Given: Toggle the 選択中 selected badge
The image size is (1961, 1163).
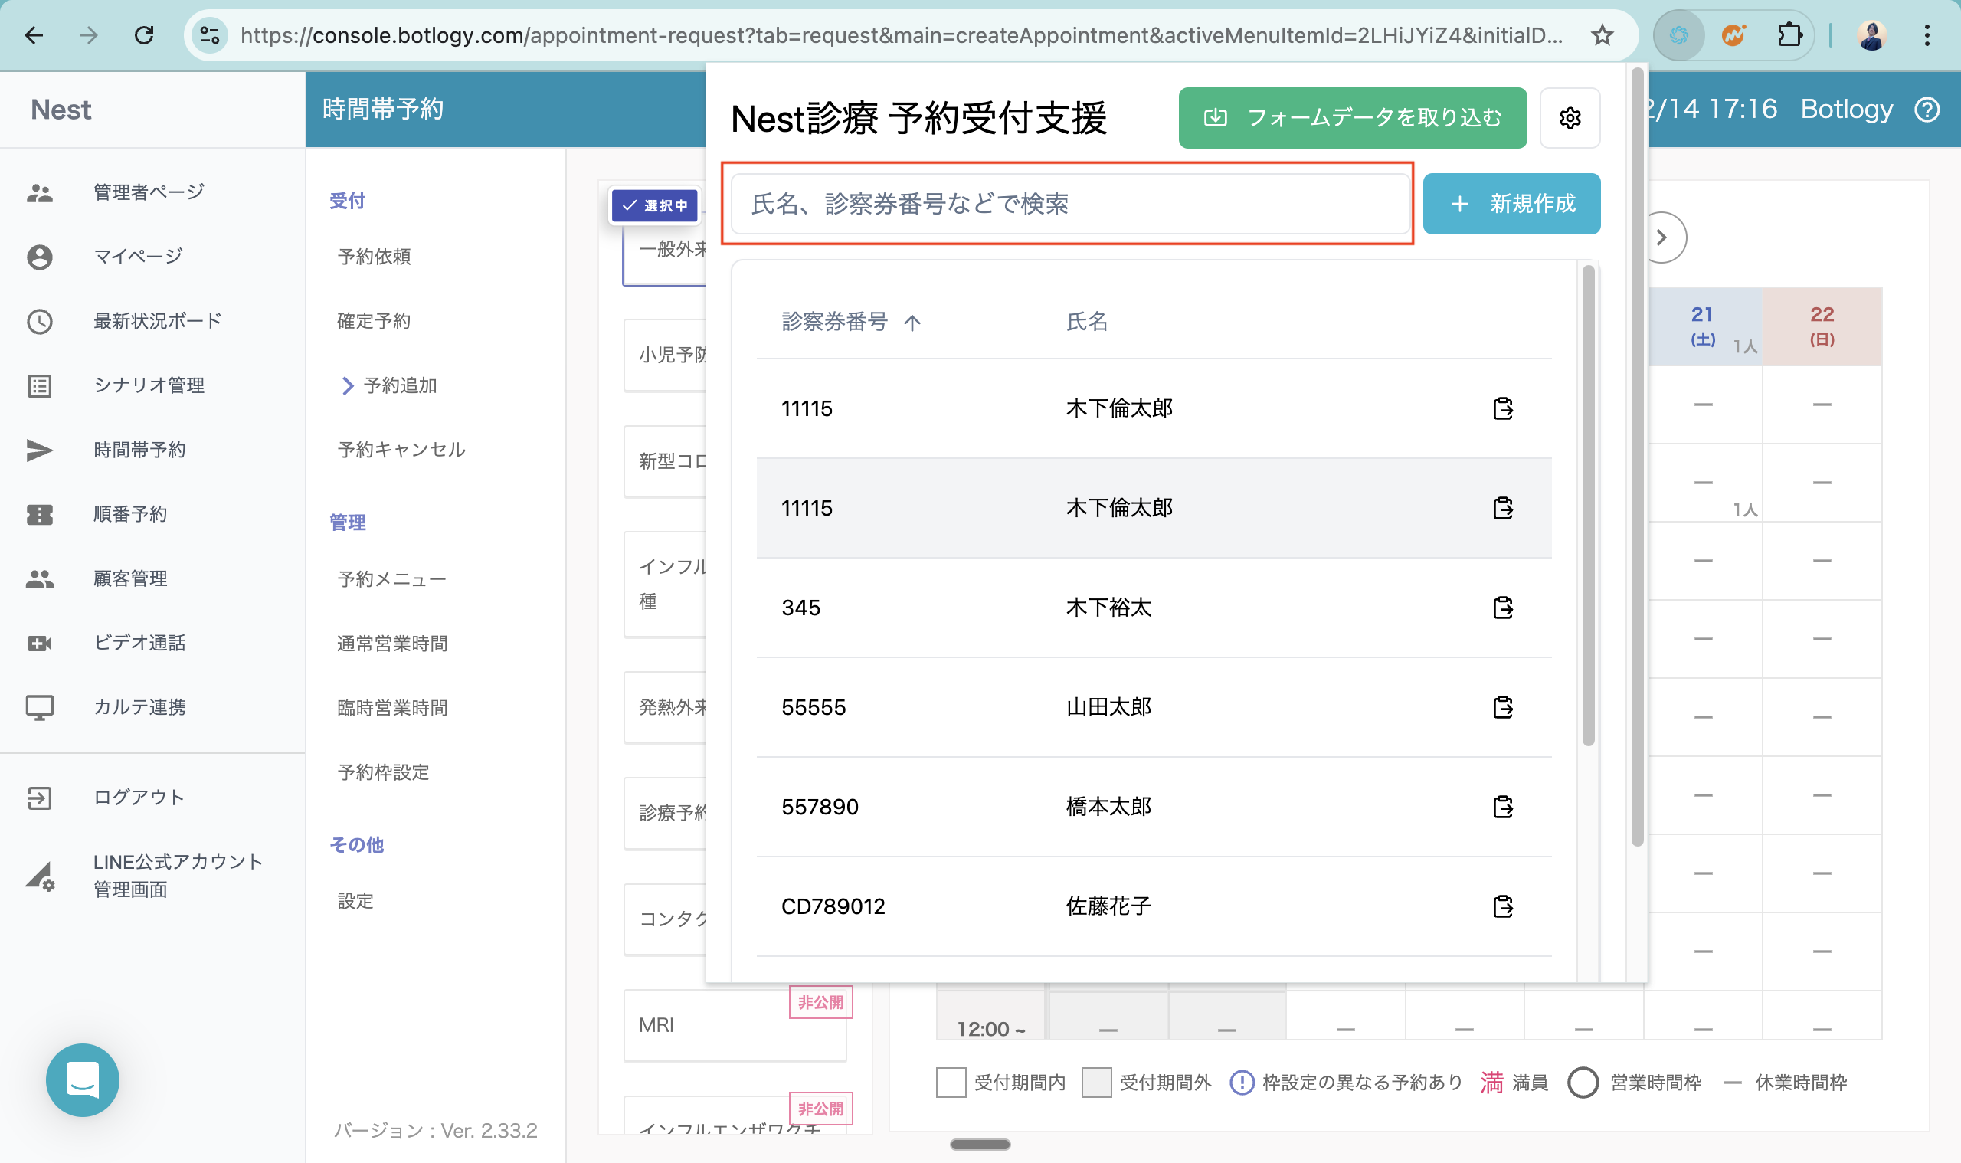Looking at the screenshot, I should point(655,205).
